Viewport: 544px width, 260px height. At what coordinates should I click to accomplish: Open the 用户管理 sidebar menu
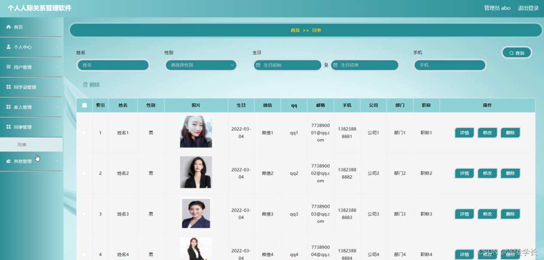click(31, 67)
